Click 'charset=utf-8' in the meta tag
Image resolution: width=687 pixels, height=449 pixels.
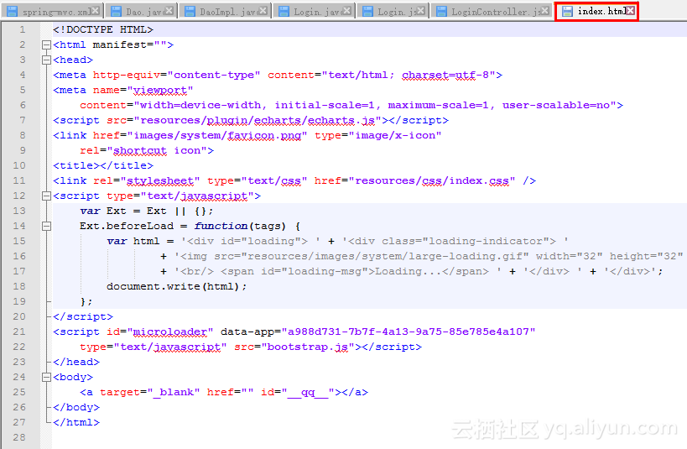[x=445, y=75]
